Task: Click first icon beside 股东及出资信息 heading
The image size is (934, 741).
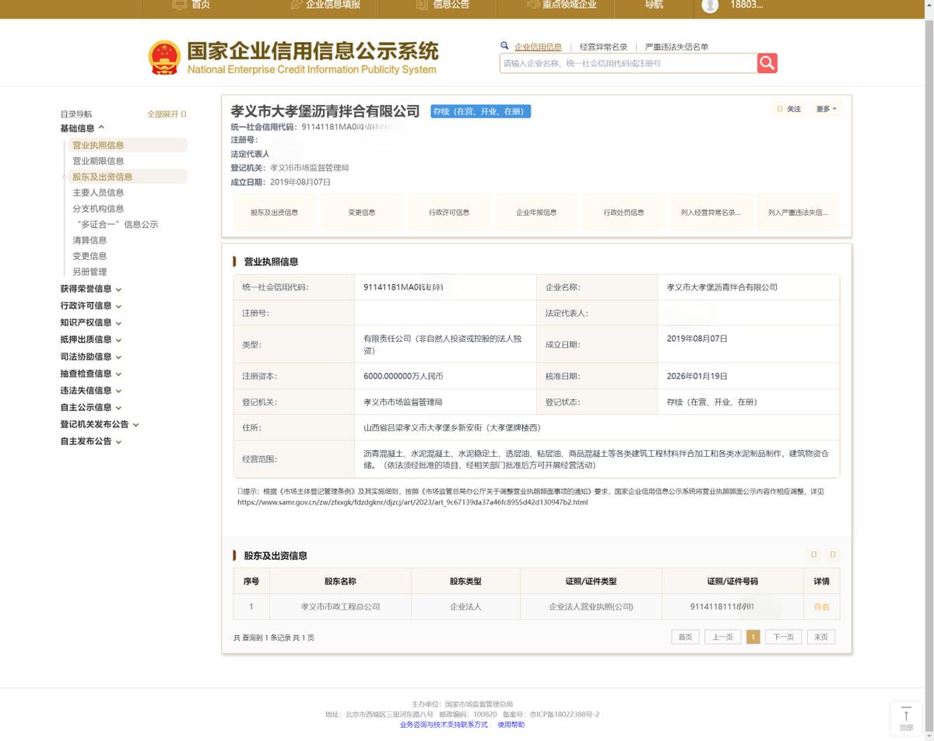Action: (814, 555)
